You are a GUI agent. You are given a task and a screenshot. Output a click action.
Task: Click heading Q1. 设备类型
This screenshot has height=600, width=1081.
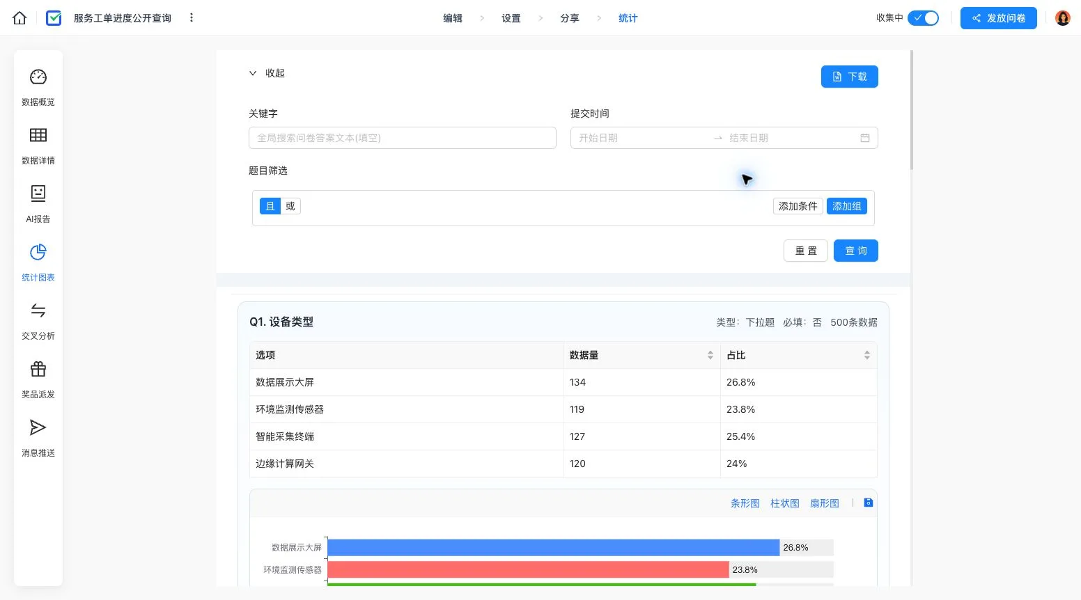tap(281, 322)
